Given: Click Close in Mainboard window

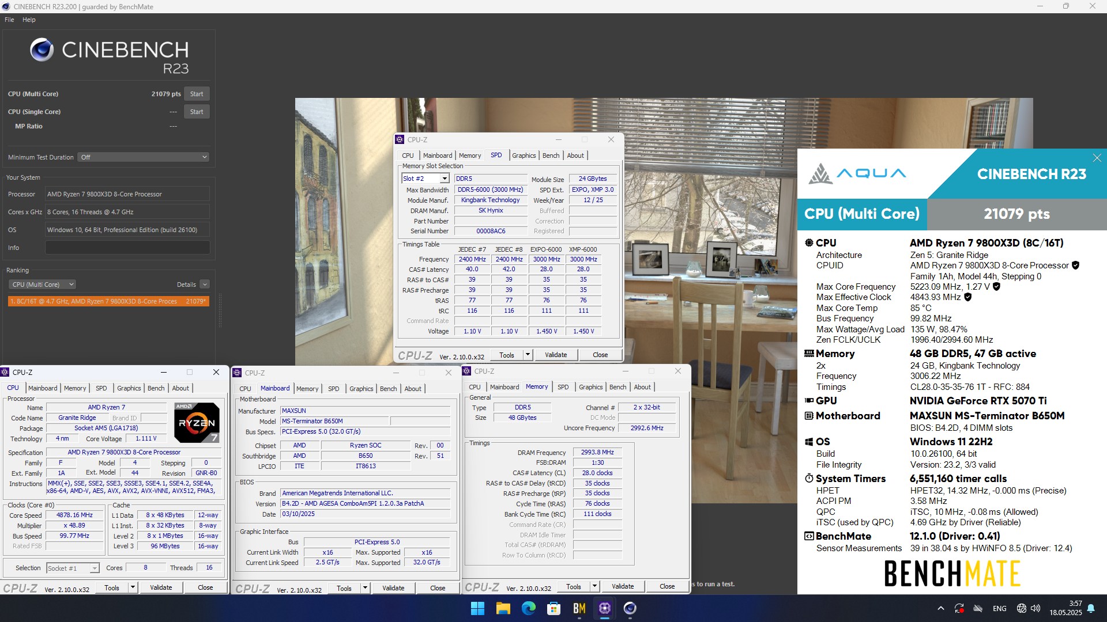Looking at the screenshot, I should pos(438,588).
